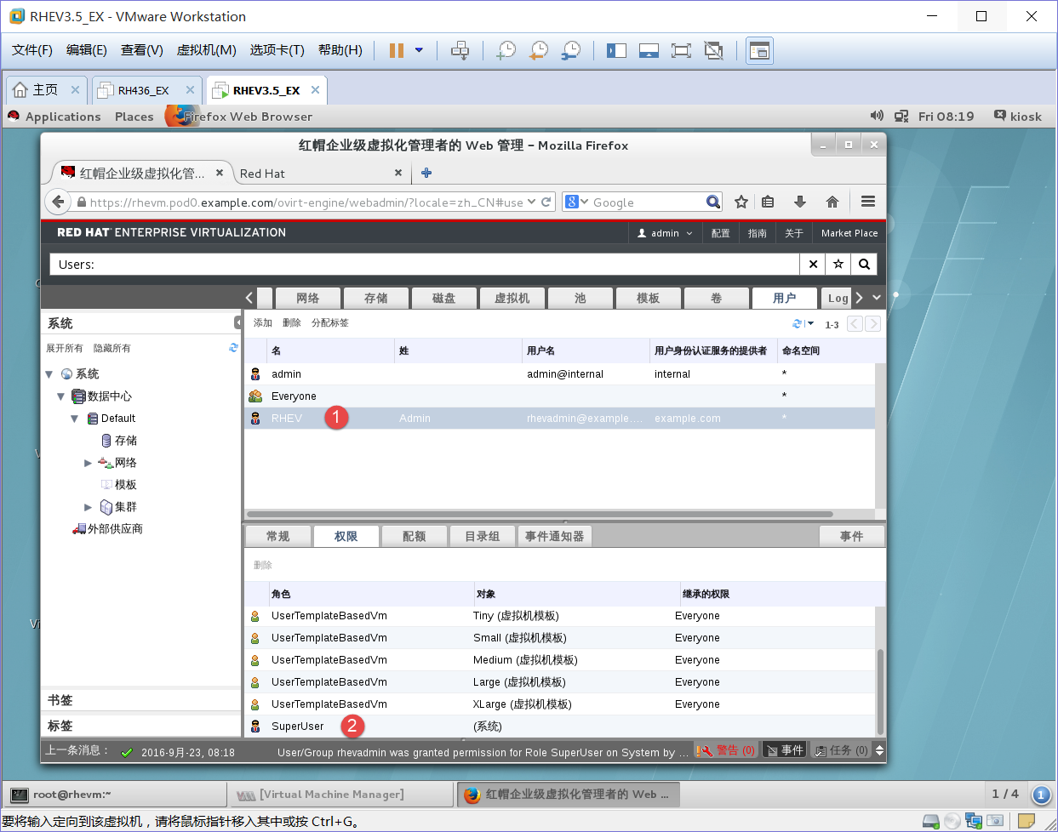Click the GNOME volume speaker icon
This screenshot has width=1058, height=832.
(x=877, y=116)
